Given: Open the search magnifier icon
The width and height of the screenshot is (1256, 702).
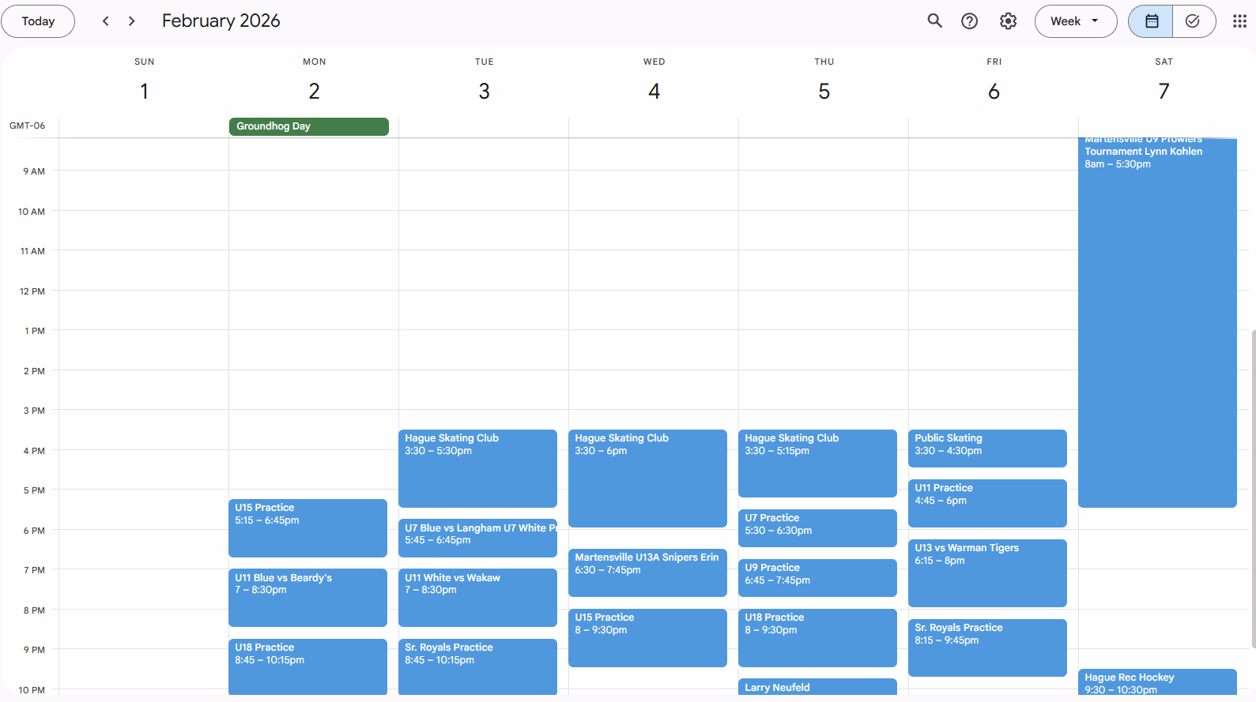Looking at the screenshot, I should [x=934, y=21].
